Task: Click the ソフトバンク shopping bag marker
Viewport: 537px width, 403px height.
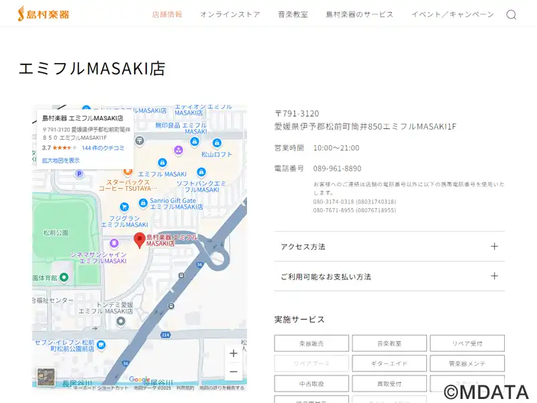Action: pos(201,171)
